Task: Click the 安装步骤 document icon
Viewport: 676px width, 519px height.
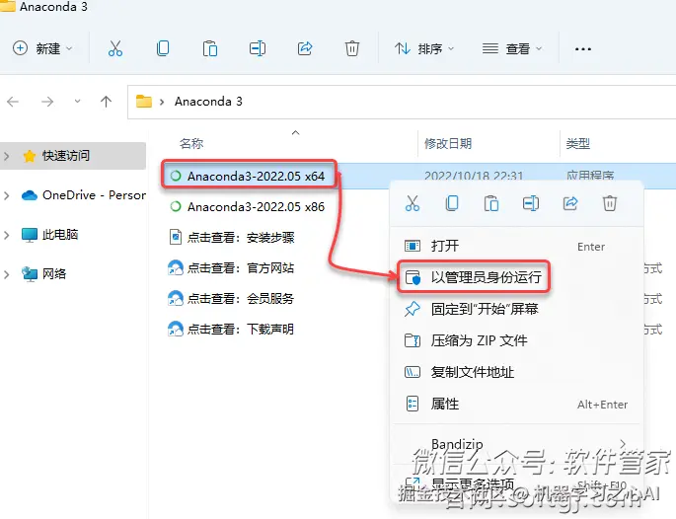Action: tap(176, 237)
